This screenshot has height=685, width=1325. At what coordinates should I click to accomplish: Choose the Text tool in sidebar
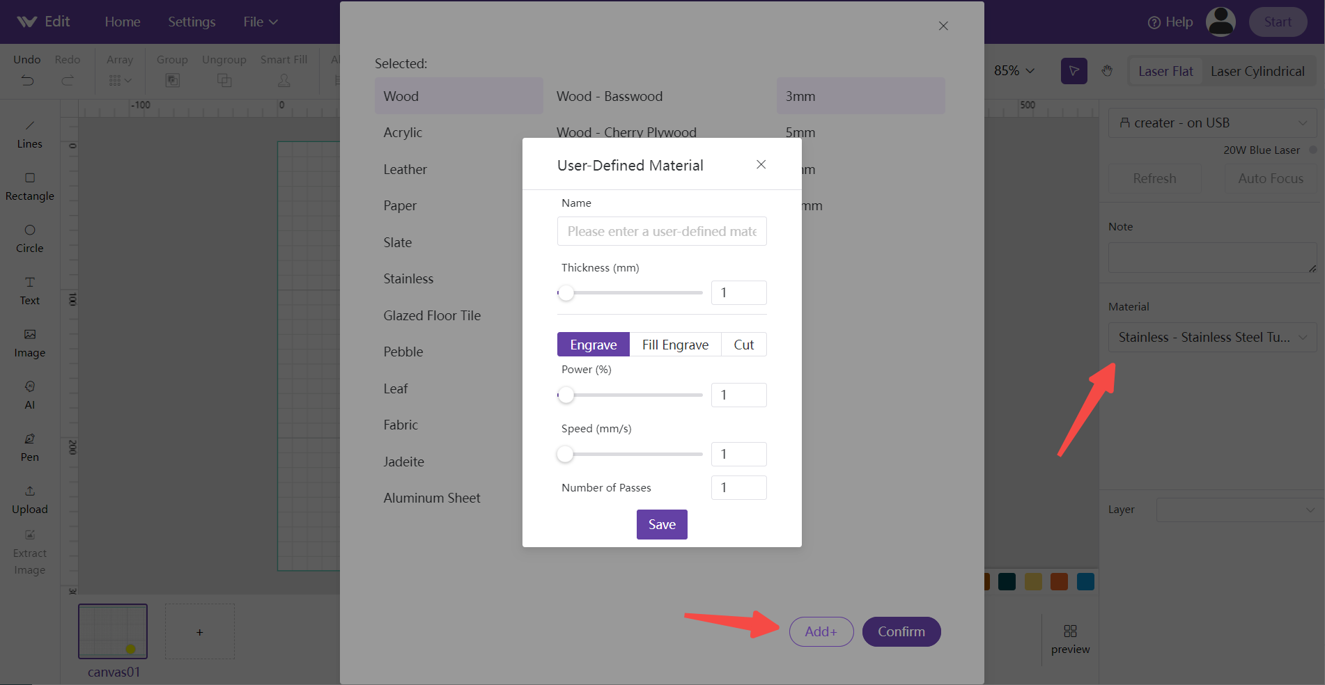pyautogui.click(x=29, y=291)
